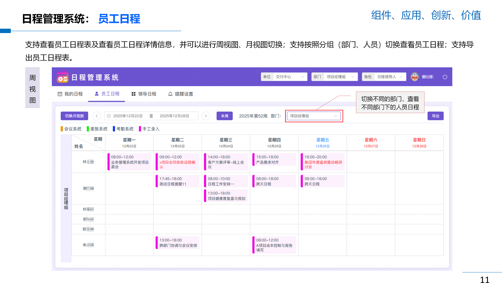The width and height of the screenshot is (504, 283).
Task: Go to next week arrow
Action: (x=206, y=116)
